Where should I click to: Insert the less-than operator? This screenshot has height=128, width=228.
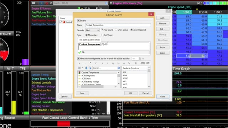pyautogui.click(x=102, y=63)
